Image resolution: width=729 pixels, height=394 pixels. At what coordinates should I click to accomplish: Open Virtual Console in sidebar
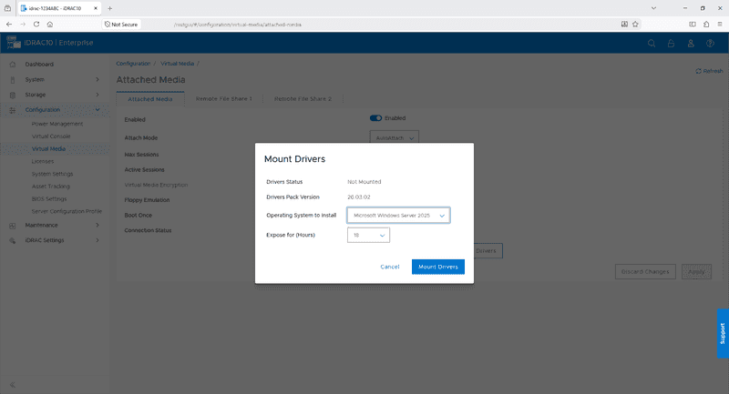coord(51,136)
